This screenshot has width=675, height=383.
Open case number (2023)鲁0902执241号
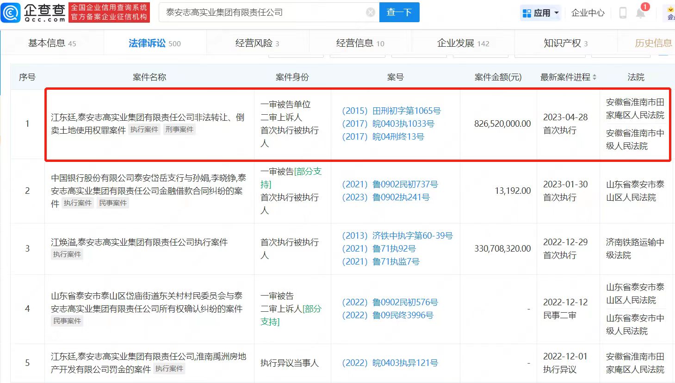pyautogui.click(x=386, y=198)
